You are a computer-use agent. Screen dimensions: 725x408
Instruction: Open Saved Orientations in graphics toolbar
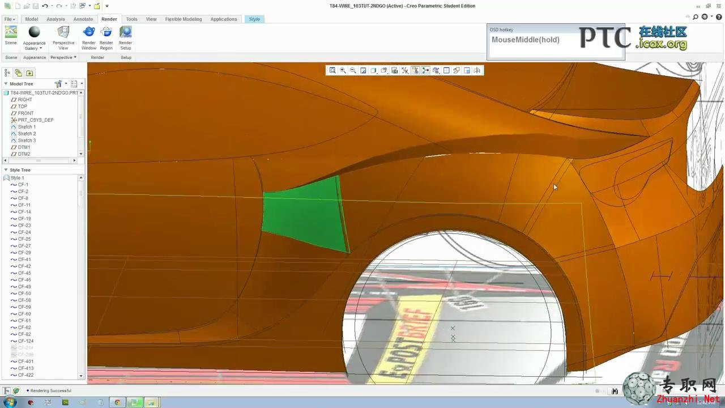click(383, 70)
